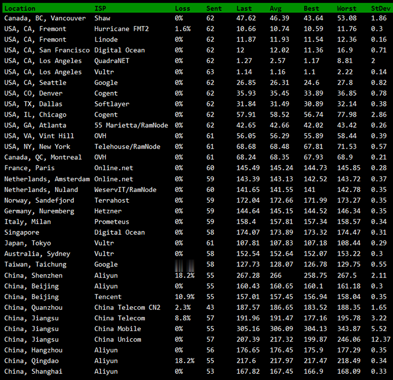Click the 1.6% loss value
The image size is (393, 380).
pos(182,29)
